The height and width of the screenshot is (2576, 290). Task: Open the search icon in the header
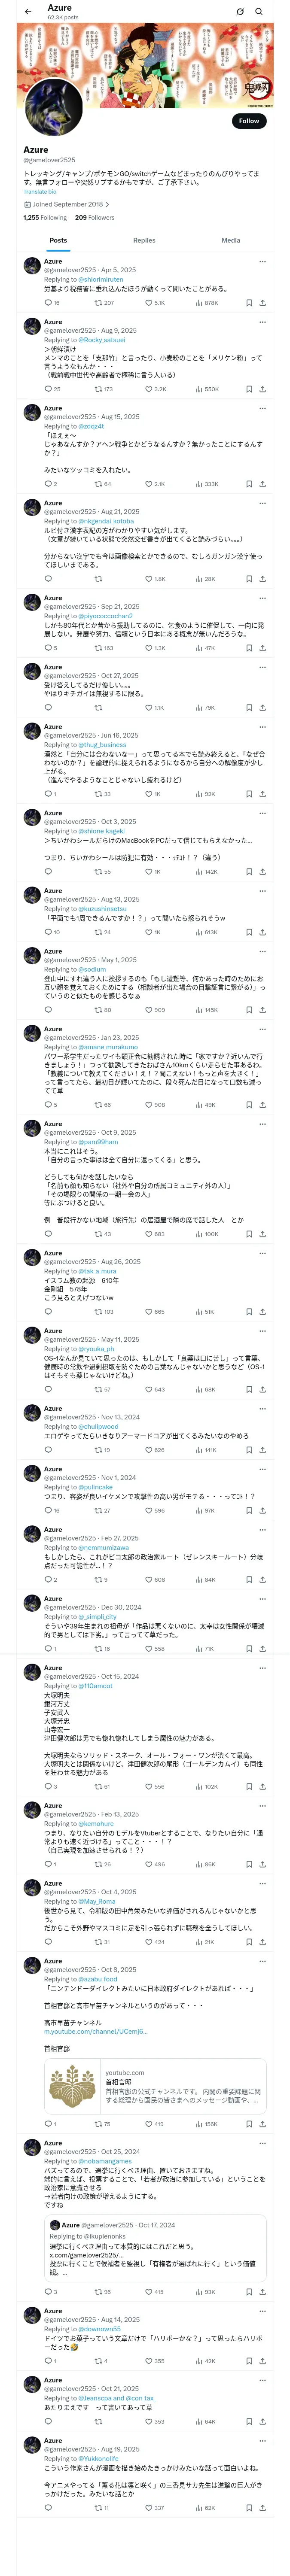pyautogui.click(x=259, y=12)
